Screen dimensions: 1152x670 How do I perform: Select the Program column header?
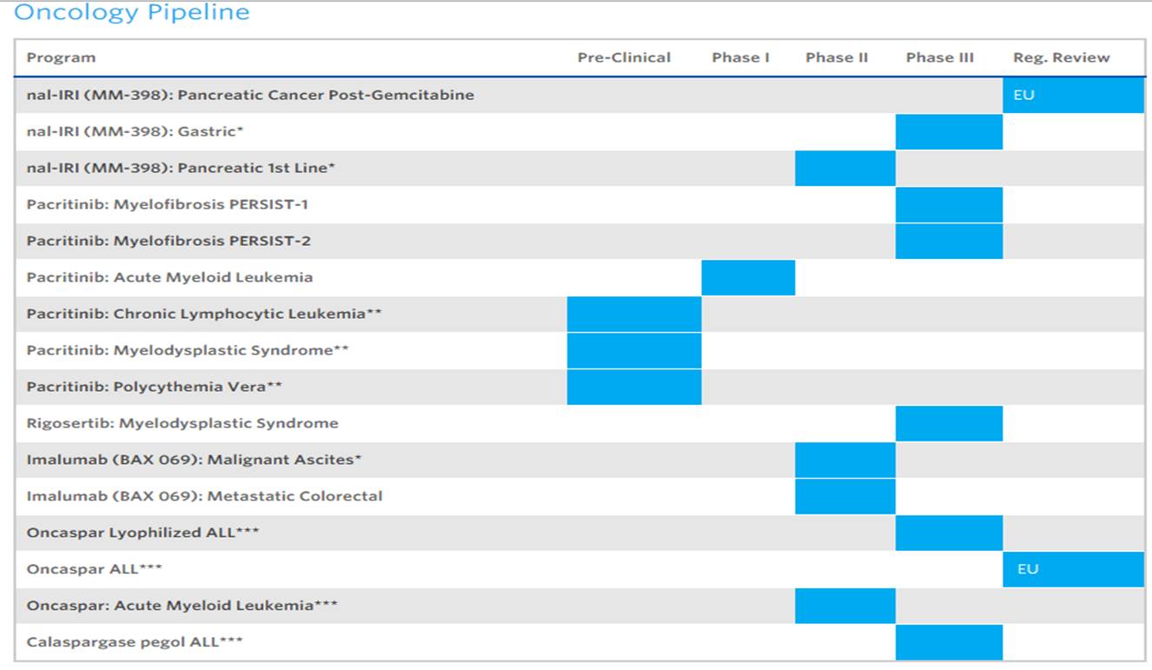pyautogui.click(x=61, y=58)
